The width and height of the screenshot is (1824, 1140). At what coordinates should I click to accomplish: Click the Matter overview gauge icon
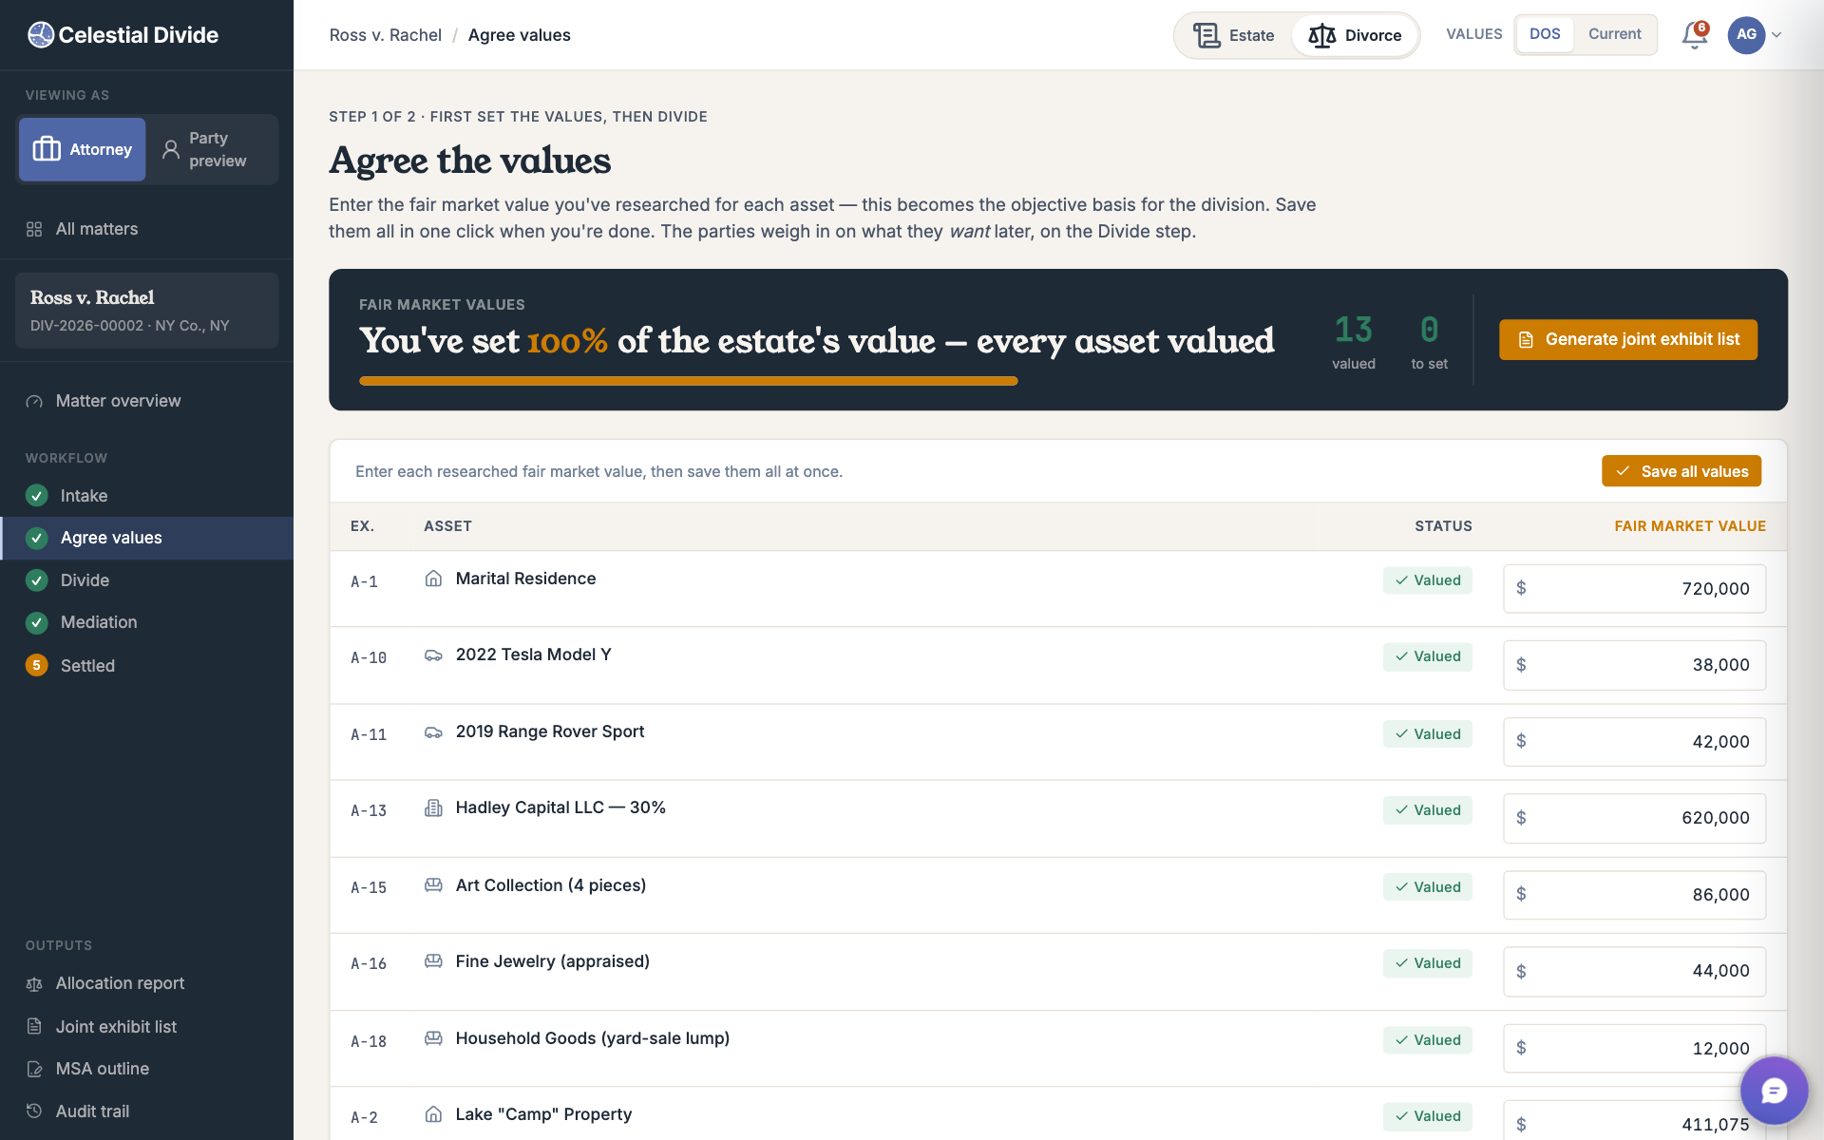(x=34, y=401)
